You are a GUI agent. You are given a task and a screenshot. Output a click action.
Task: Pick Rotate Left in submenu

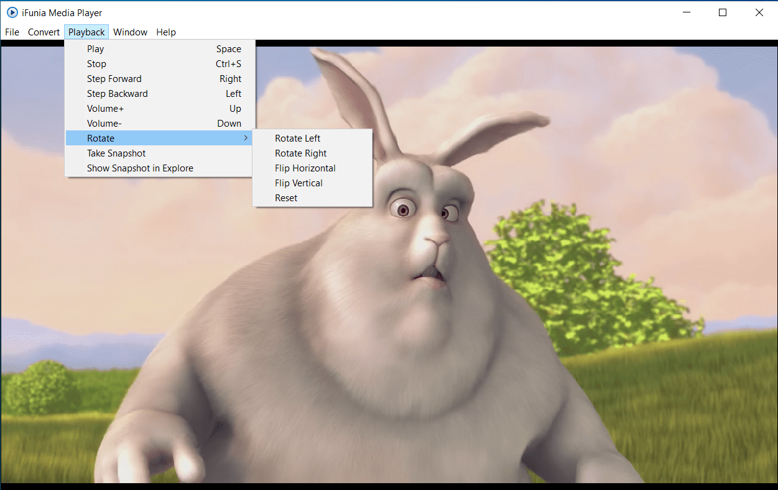[312, 138]
